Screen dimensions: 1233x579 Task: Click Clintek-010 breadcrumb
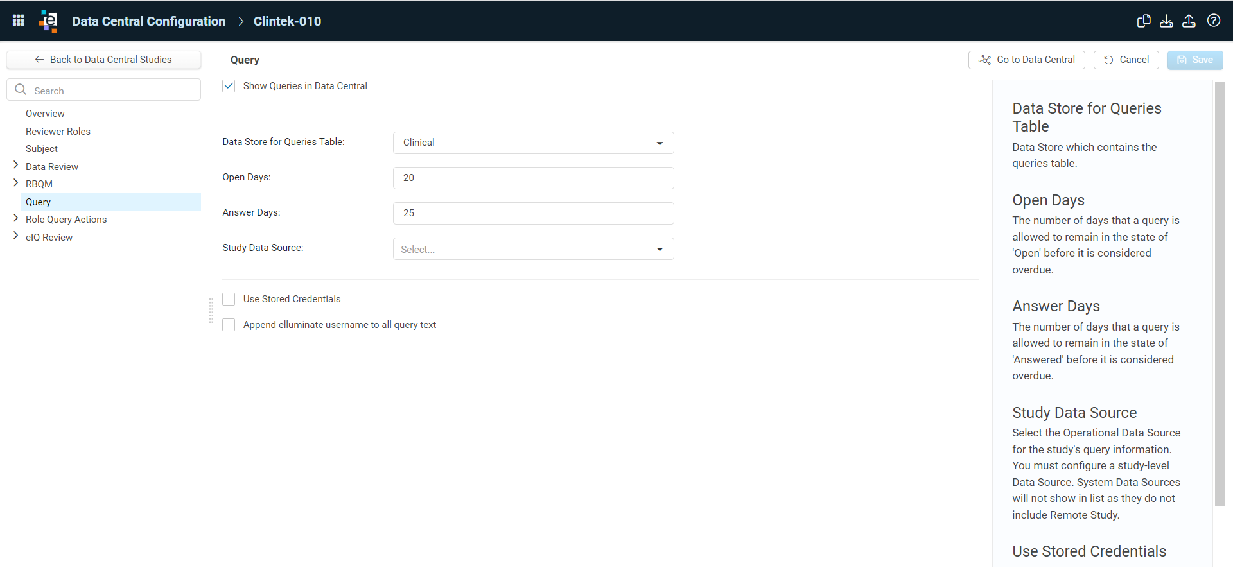pyautogui.click(x=287, y=21)
